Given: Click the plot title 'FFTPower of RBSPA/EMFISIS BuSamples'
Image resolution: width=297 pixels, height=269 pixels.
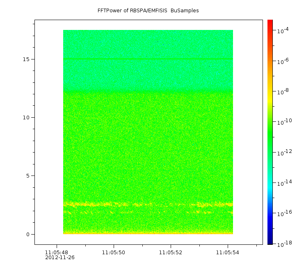Looking at the screenshot, I should point(148,11).
